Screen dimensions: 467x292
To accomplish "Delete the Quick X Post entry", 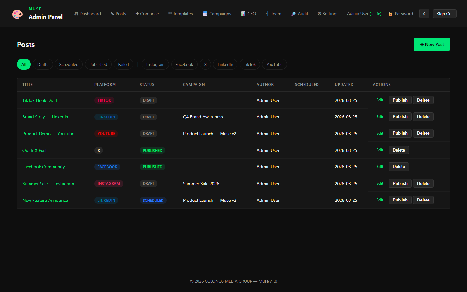I will [399, 150].
